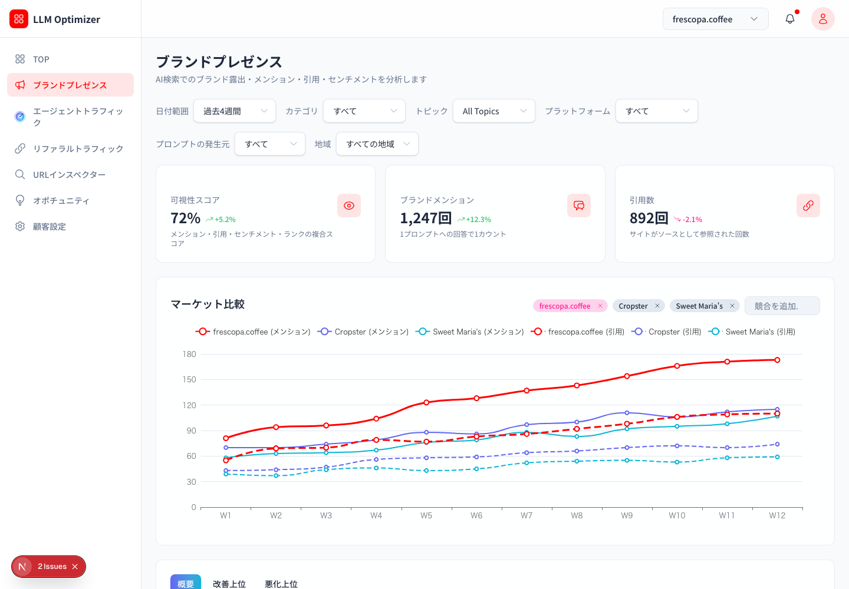Open the すべての地域 dropdown
Screen dimensions: 849x589
pyautogui.click(x=377, y=144)
